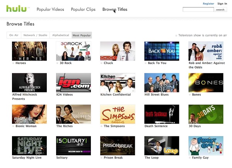Click Hill Street Blues title link

pyautogui.click(x=157, y=94)
